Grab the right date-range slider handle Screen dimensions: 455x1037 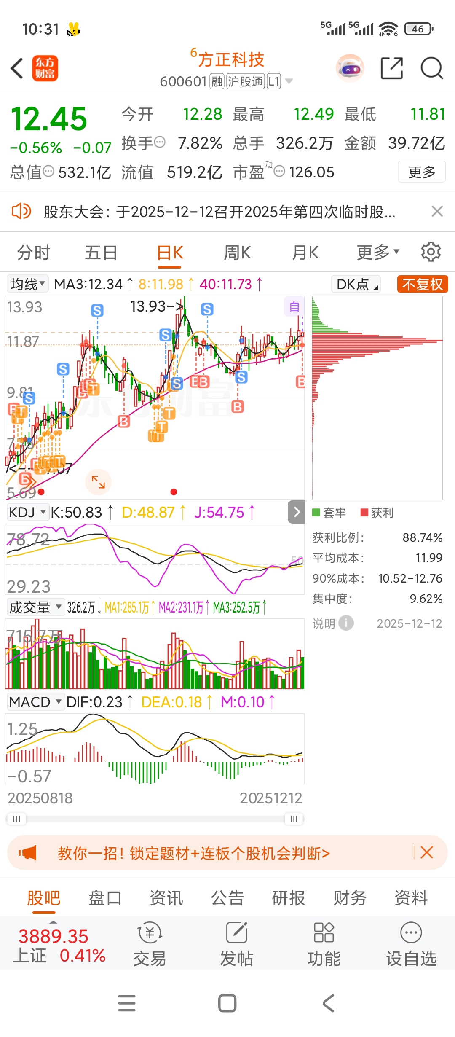[x=294, y=819]
